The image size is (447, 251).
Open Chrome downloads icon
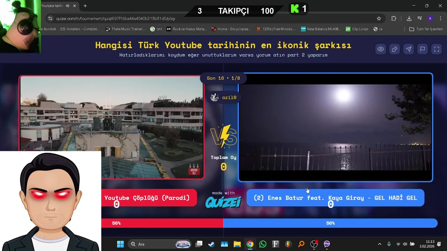click(409, 18)
